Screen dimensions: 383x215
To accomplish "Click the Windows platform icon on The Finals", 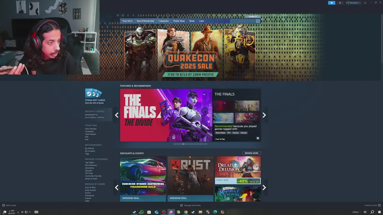I will (x=258, y=138).
